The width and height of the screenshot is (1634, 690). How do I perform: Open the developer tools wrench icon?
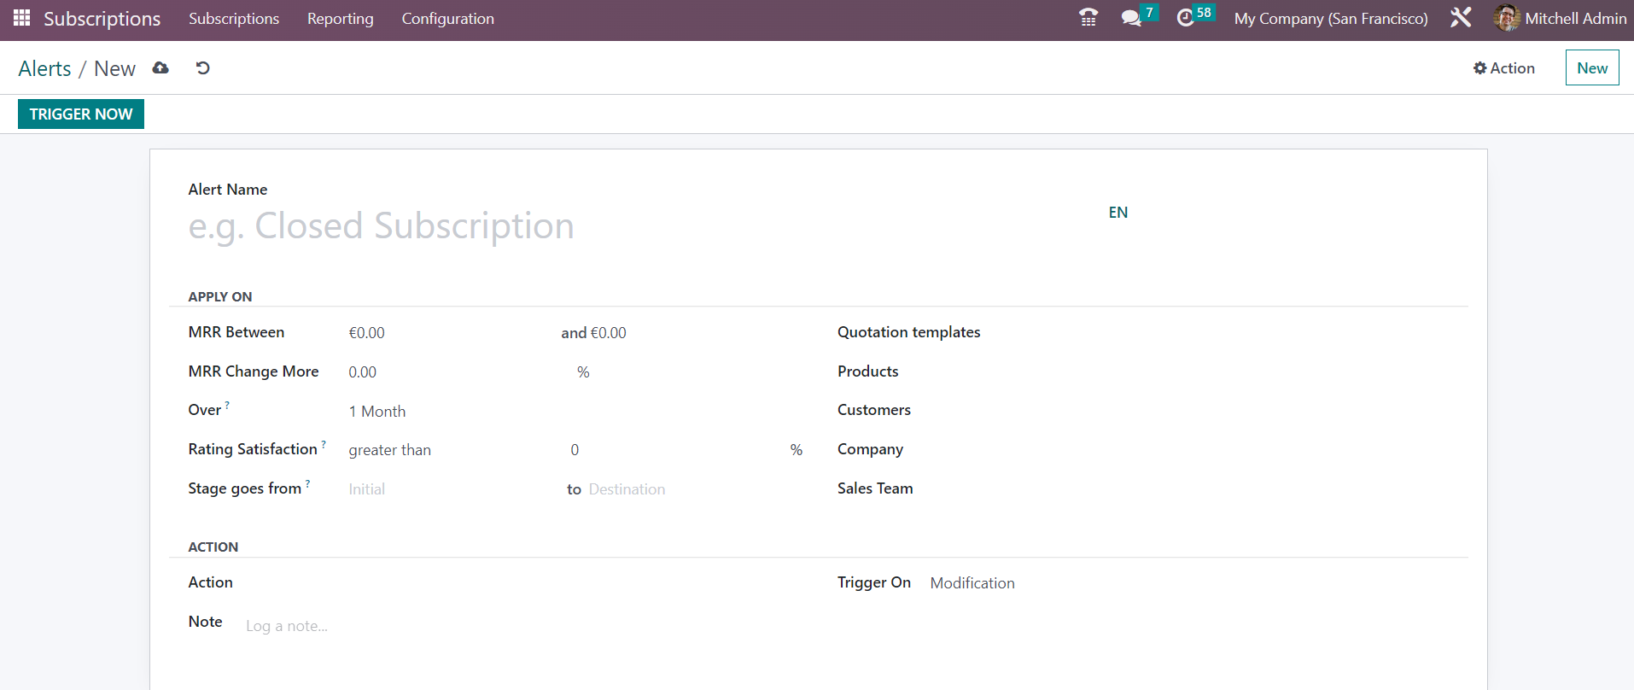click(1461, 18)
